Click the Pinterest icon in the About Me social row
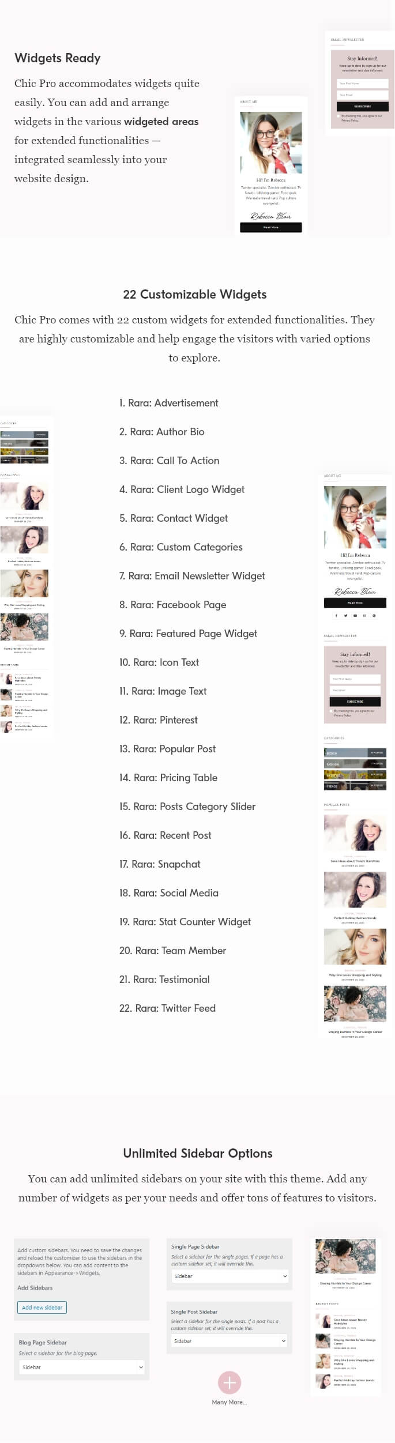 (374, 615)
